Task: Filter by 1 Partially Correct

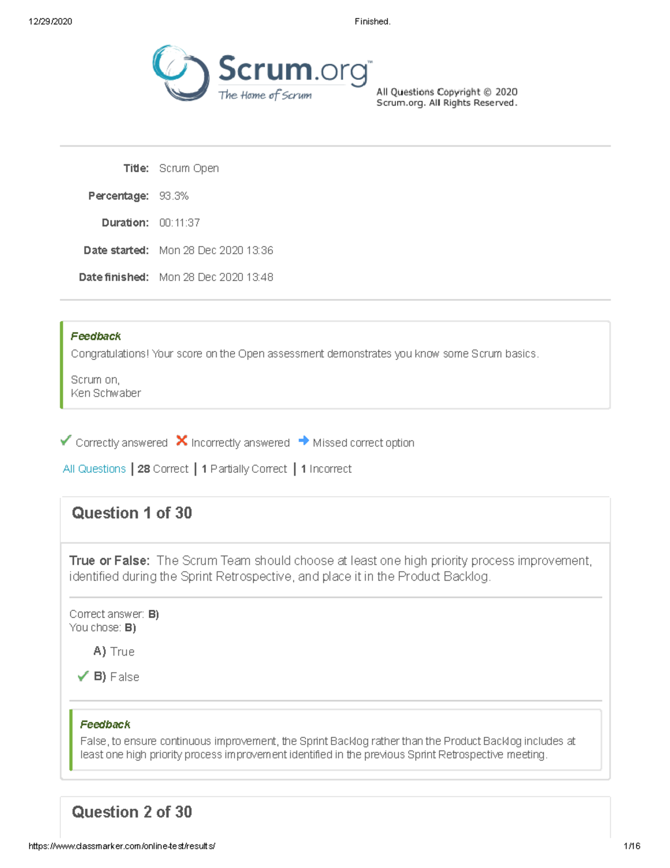Action: point(245,469)
